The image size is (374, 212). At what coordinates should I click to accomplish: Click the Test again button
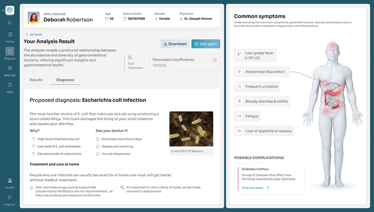206,44
